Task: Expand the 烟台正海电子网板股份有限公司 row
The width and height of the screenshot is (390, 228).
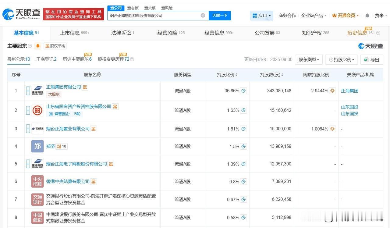Action: 28,164
